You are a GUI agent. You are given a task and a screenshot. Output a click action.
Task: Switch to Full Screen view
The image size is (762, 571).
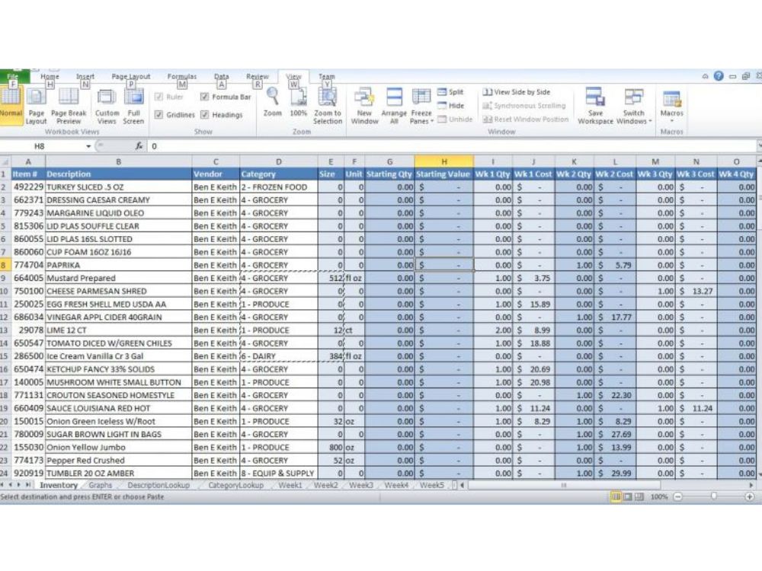pyautogui.click(x=133, y=106)
